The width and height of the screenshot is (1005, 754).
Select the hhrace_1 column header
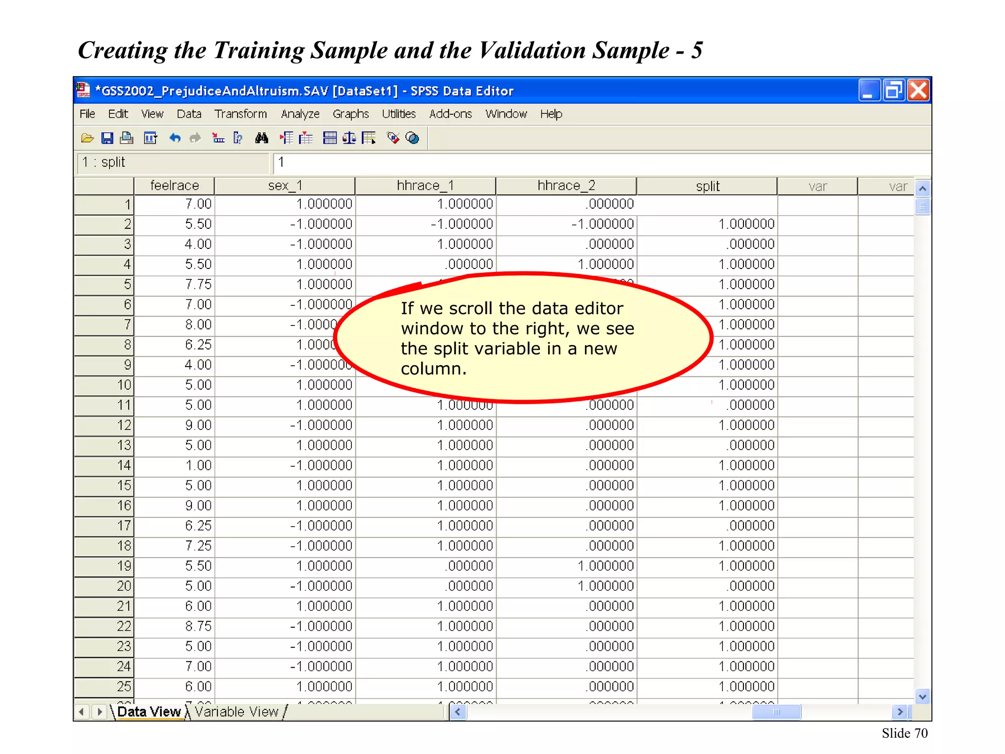tap(425, 186)
